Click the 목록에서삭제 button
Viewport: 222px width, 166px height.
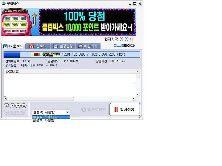click(15, 113)
